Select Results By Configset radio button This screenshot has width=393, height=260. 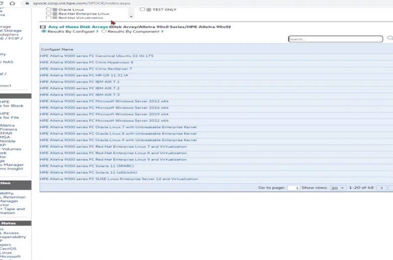coord(44,31)
